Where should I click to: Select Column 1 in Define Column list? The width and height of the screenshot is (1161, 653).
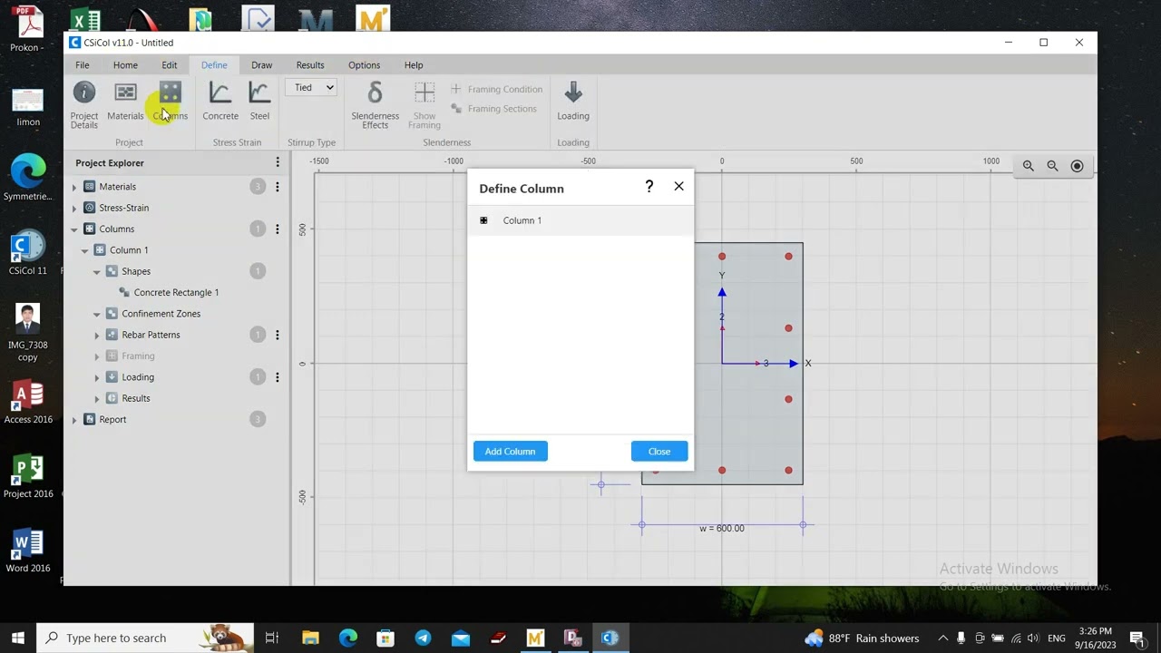(580, 220)
